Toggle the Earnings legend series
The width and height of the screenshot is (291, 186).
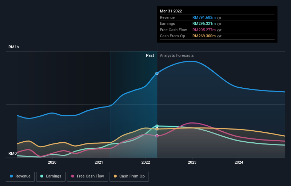[51, 176]
